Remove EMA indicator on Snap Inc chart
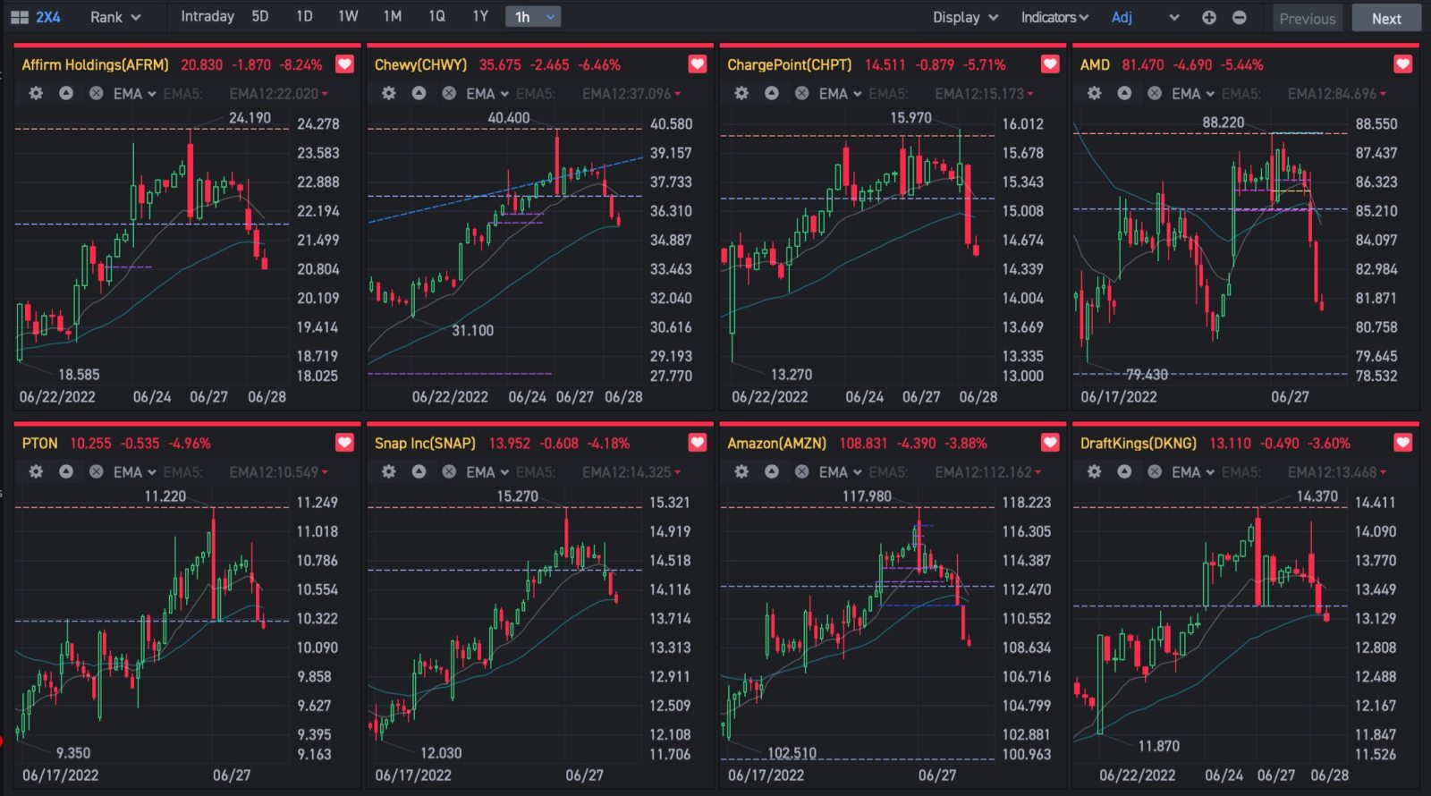This screenshot has height=796, width=1431. tap(449, 471)
